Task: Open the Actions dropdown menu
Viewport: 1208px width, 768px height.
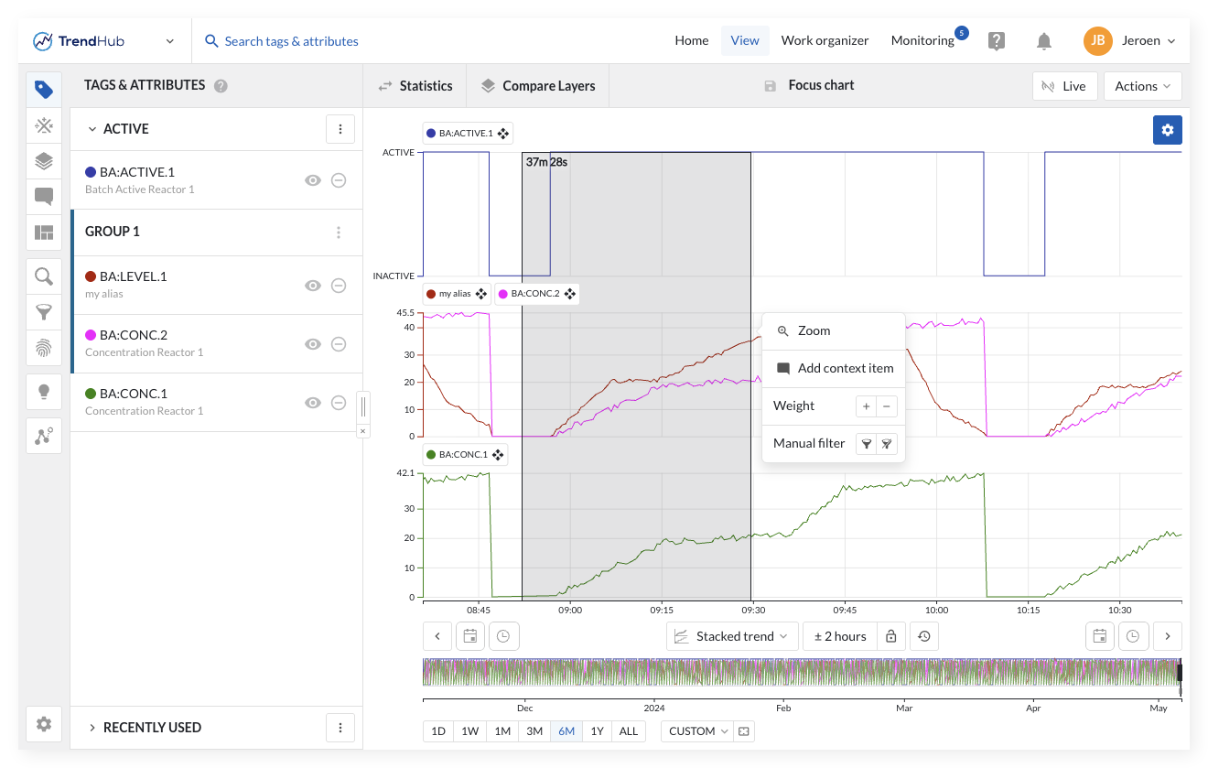Action: (1142, 86)
